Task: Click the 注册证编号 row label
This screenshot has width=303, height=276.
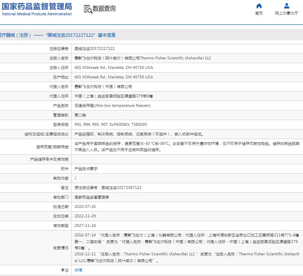Action: pyautogui.click(x=59, y=49)
